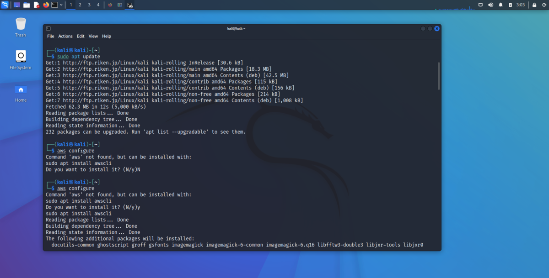Click the 'Get:2' main Packages line
This screenshot has height=278, width=549.
point(158,69)
